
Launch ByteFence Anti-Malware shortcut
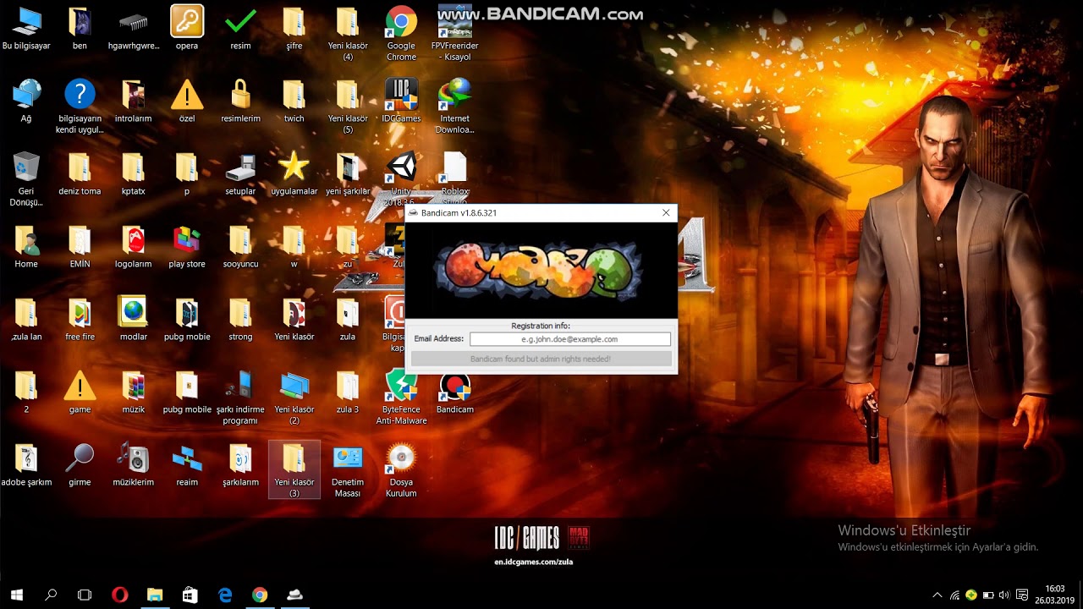point(401,386)
